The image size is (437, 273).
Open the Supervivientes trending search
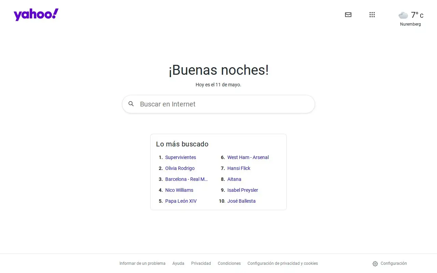pyautogui.click(x=181, y=157)
